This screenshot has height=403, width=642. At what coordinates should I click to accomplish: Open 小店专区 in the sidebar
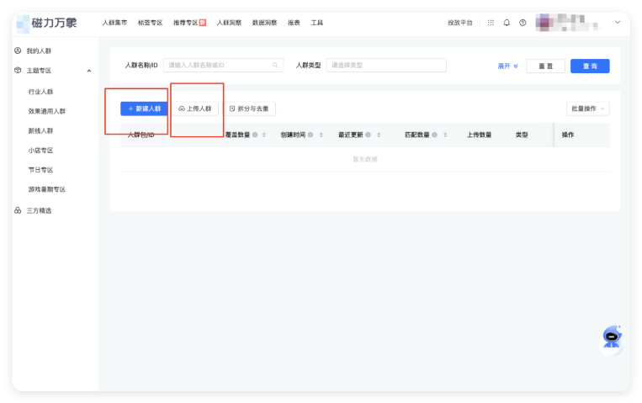click(x=40, y=151)
